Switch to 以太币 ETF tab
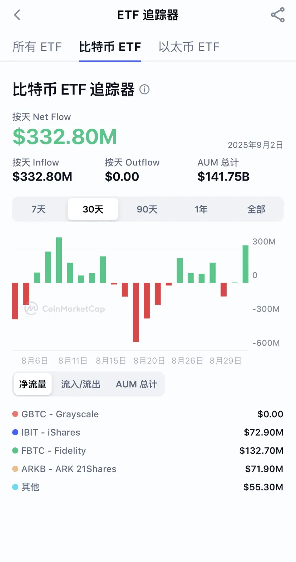Screen dimensions: 296x562 [x=189, y=47]
